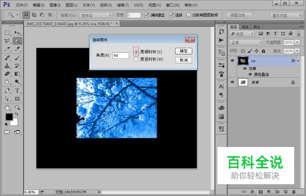Select the Rectangle shape tool
This screenshot has width=306, height=196.
(x=17, y=99)
